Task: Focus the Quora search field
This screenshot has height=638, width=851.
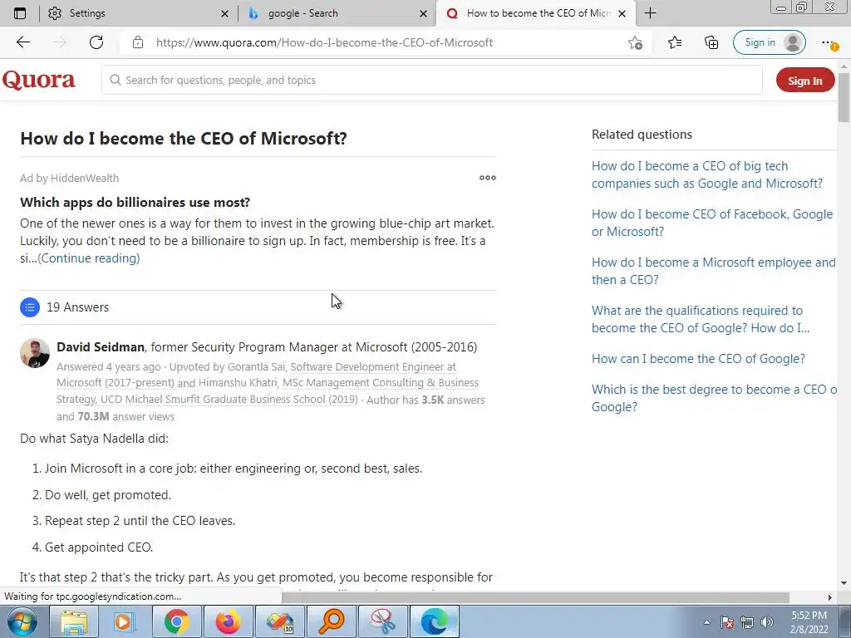Action: click(431, 81)
